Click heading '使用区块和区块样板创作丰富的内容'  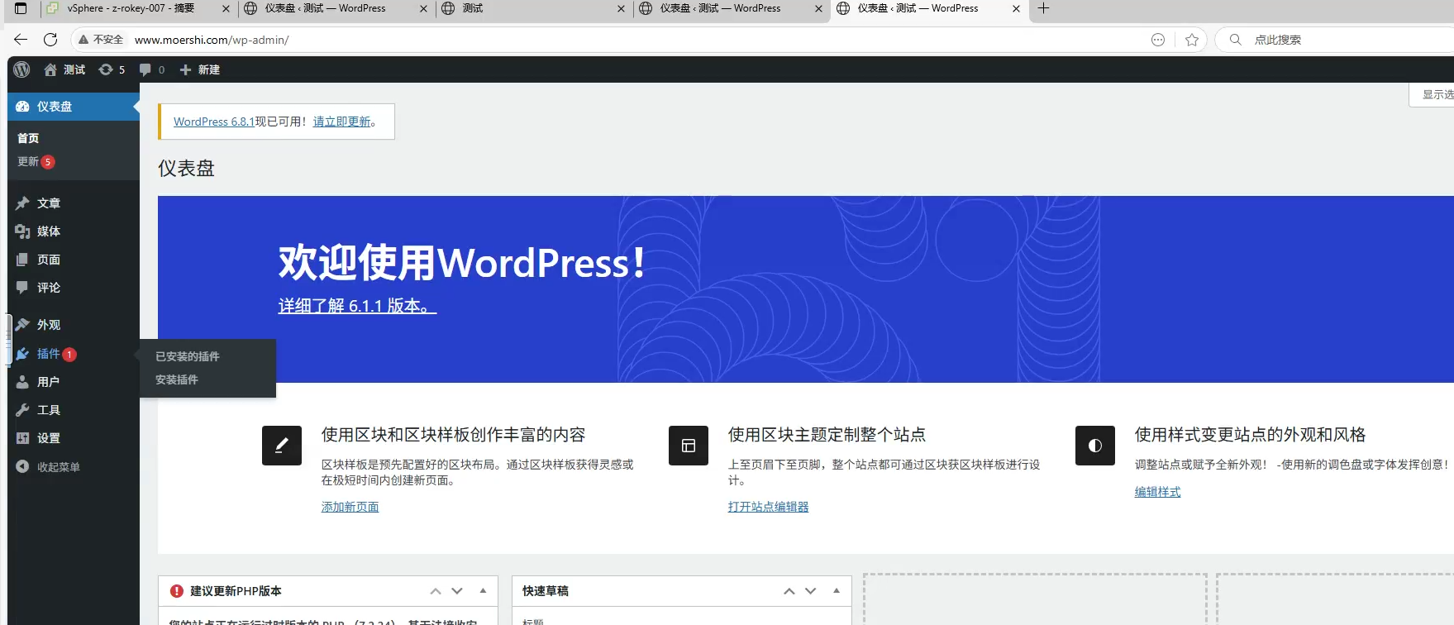click(454, 435)
